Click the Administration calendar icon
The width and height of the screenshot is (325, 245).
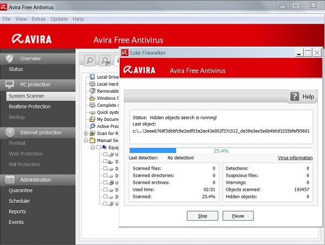[x=9, y=179]
